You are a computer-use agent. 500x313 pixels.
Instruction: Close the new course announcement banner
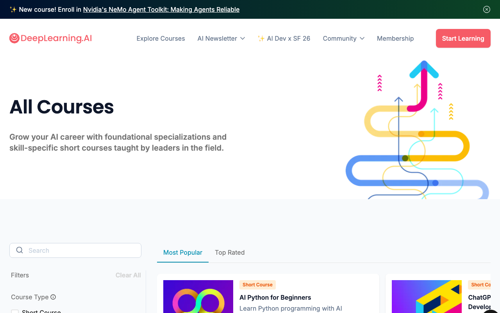(x=486, y=9)
